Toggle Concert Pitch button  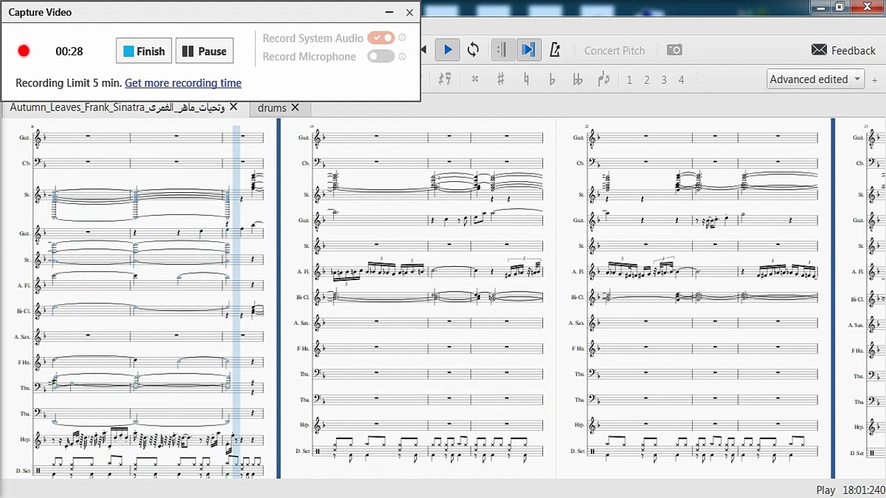614,50
